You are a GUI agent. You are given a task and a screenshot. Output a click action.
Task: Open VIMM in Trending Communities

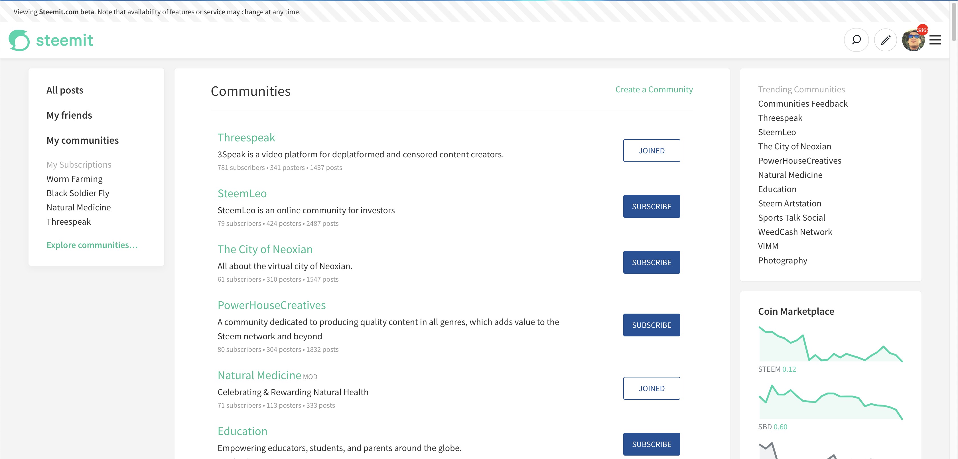[x=768, y=246]
